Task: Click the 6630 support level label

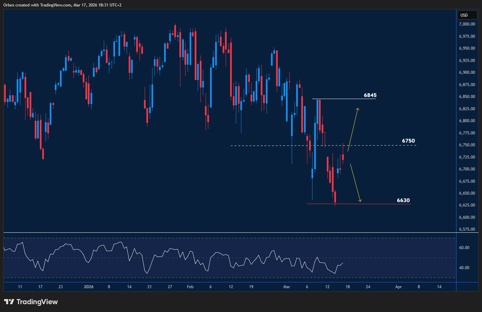Action: (404, 200)
